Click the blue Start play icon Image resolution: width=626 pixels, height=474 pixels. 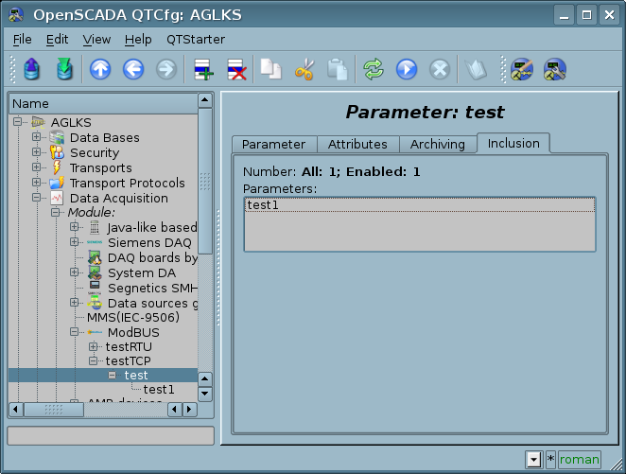click(x=407, y=69)
